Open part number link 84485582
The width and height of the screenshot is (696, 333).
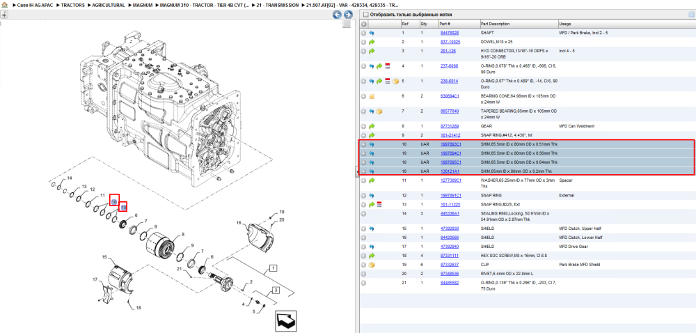[449, 282]
